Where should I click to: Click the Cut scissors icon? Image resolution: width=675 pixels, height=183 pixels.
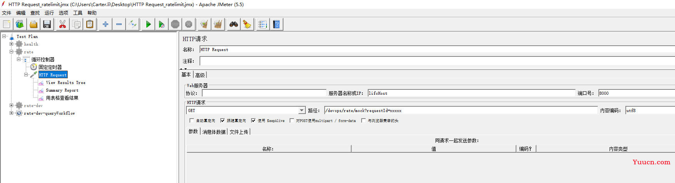pyautogui.click(x=62, y=24)
